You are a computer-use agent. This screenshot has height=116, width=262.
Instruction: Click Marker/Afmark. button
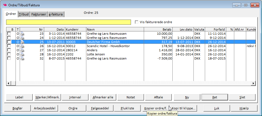(x=48, y=98)
